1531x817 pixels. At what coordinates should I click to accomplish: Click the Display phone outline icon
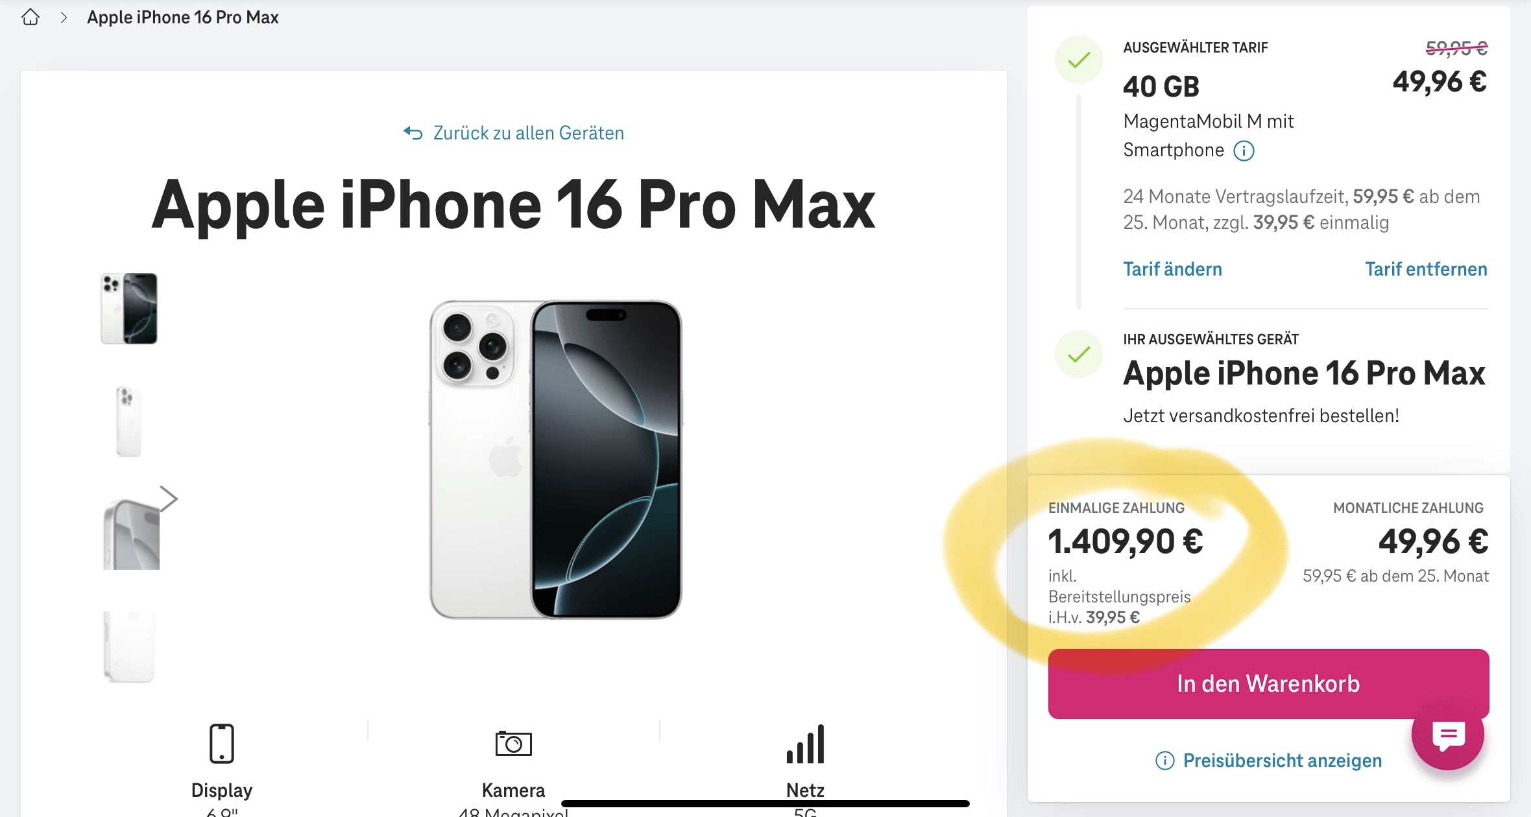tap(221, 743)
